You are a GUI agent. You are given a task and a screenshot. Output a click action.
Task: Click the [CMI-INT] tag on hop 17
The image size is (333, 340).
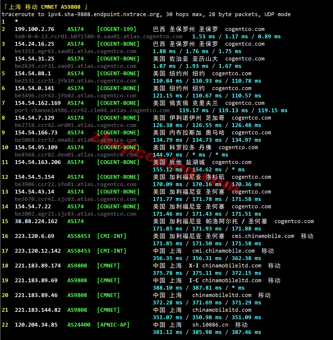click(x=112, y=251)
